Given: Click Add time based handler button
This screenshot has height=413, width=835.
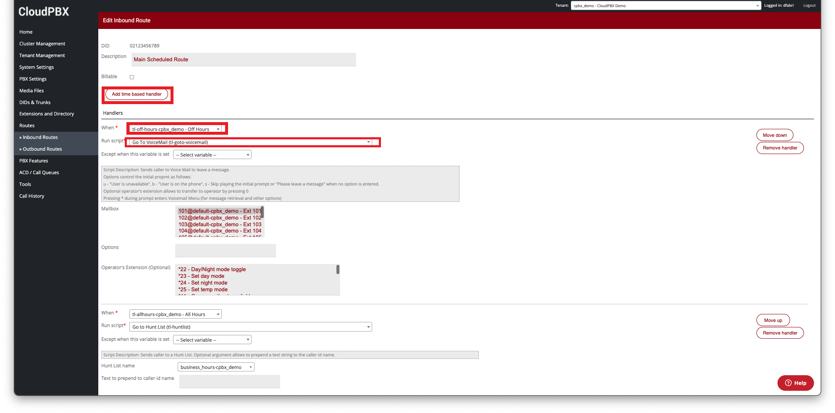Looking at the screenshot, I should point(137,94).
